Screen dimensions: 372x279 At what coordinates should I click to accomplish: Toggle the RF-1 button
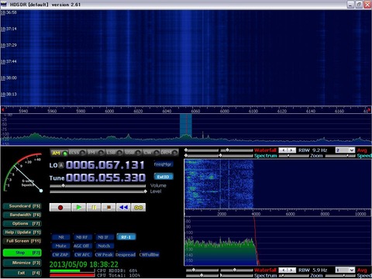126,237
